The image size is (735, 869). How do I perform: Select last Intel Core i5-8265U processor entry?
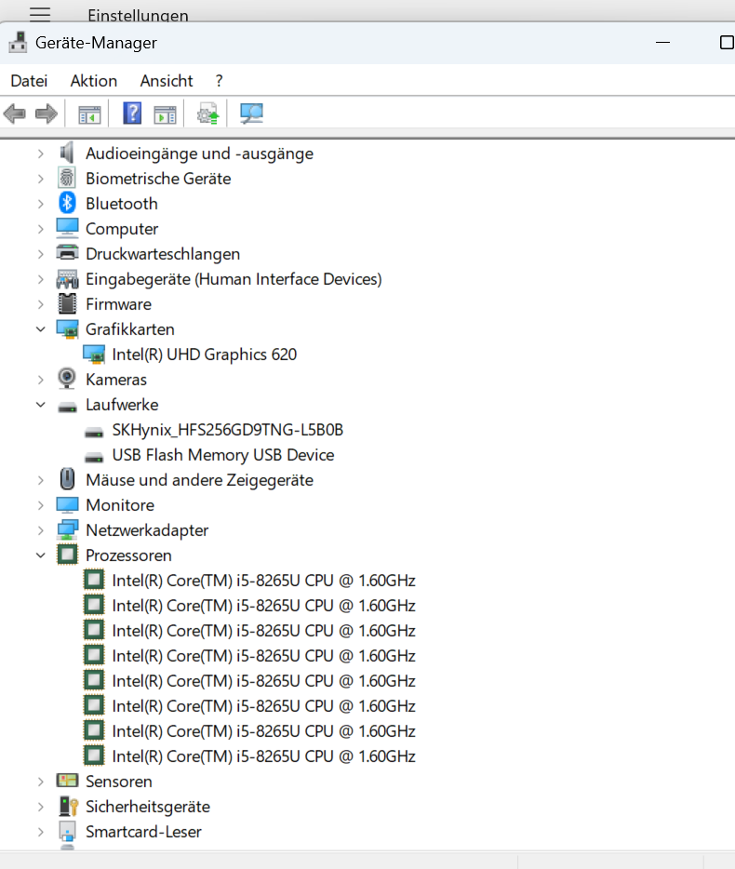tap(263, 755)
